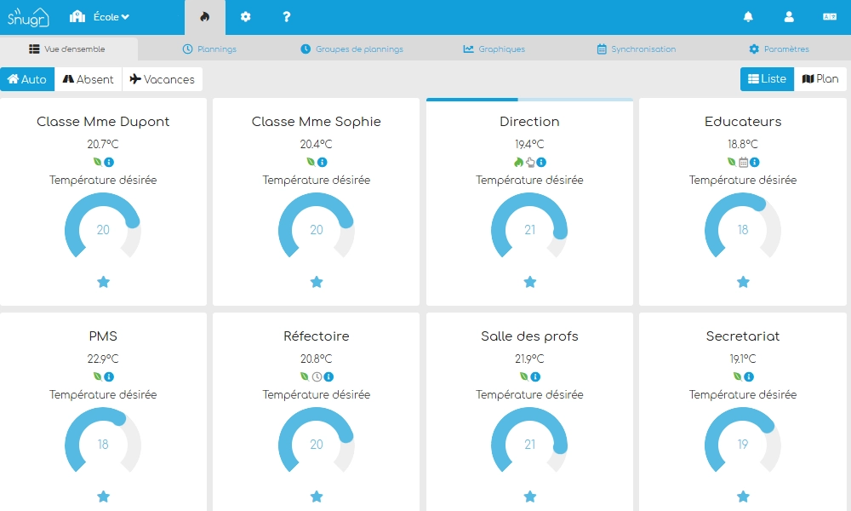Click Salle des profs setpoint value 21
This screenshot has height=511, width=851.
pos(529,445)
